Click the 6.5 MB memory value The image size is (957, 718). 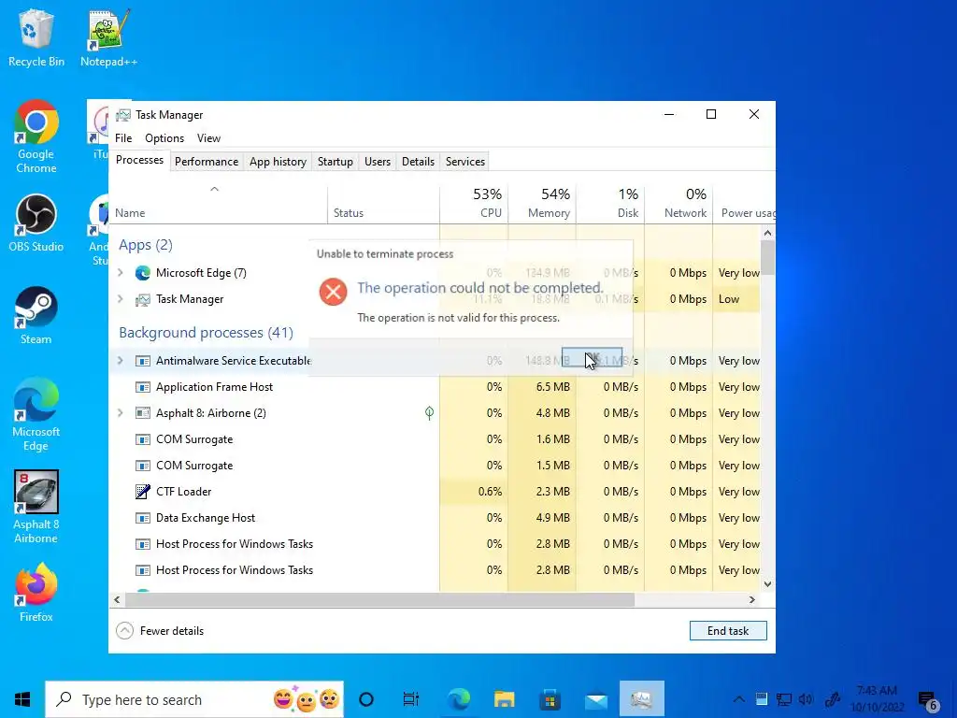(553, 387)
